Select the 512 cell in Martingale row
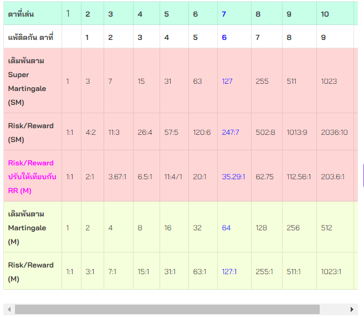Viewport: 364px width, 318px height. pyautogui.click(x=327, y=228)
